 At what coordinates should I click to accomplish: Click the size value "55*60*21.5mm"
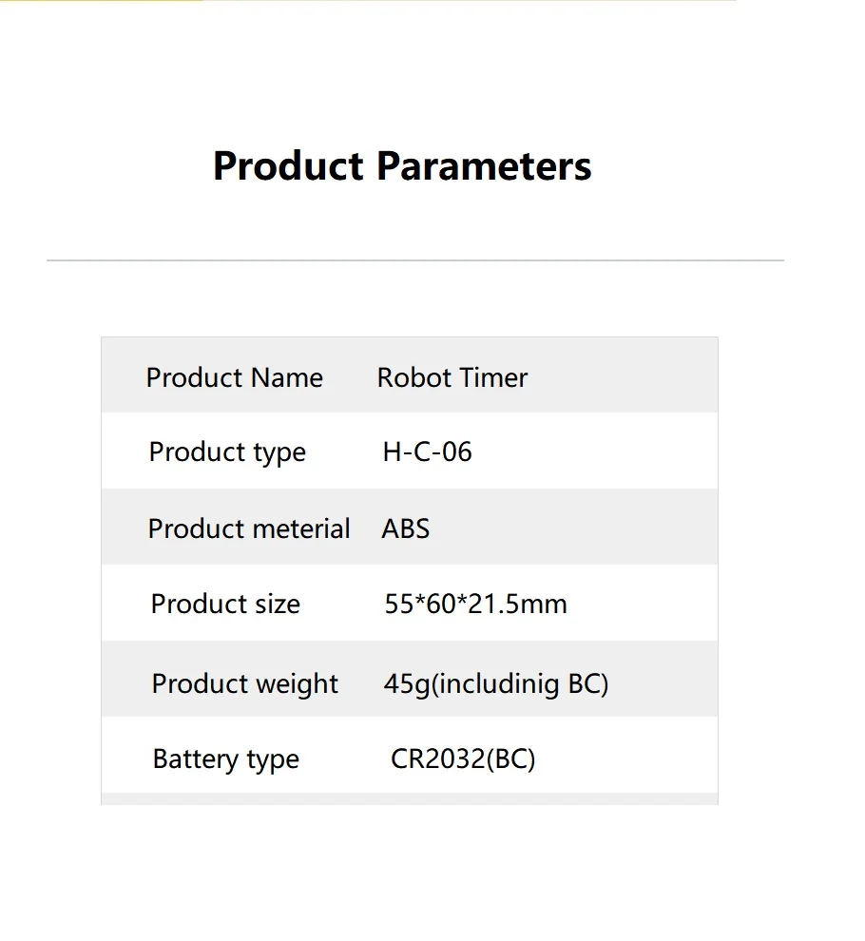pyautogui.click(x=475, y=605)
